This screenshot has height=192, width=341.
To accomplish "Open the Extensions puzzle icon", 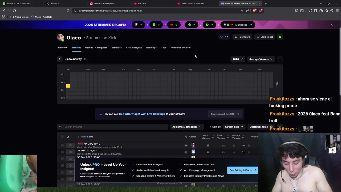I will point(297,11).
